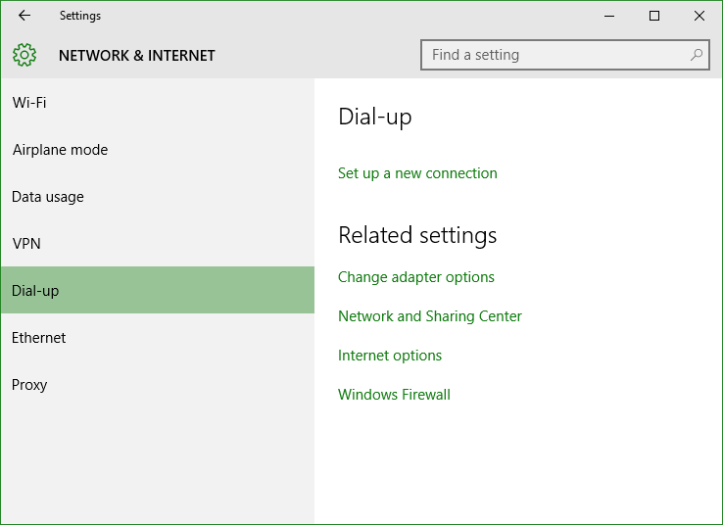Click the search magnifier icon
This screenshot has height=525, width=723.
coord(697,55)
